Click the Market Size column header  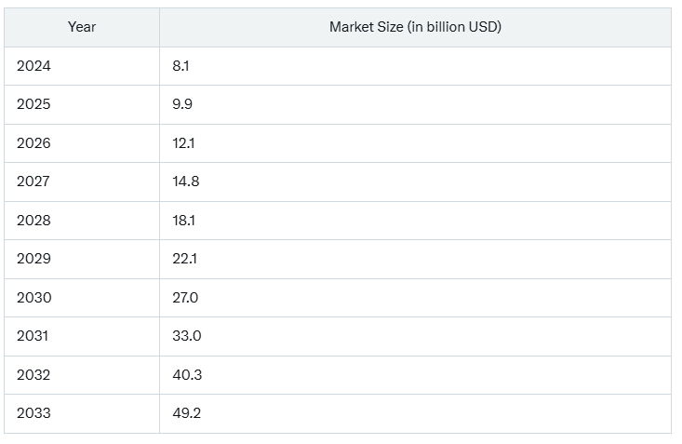[x=415, y=27]
